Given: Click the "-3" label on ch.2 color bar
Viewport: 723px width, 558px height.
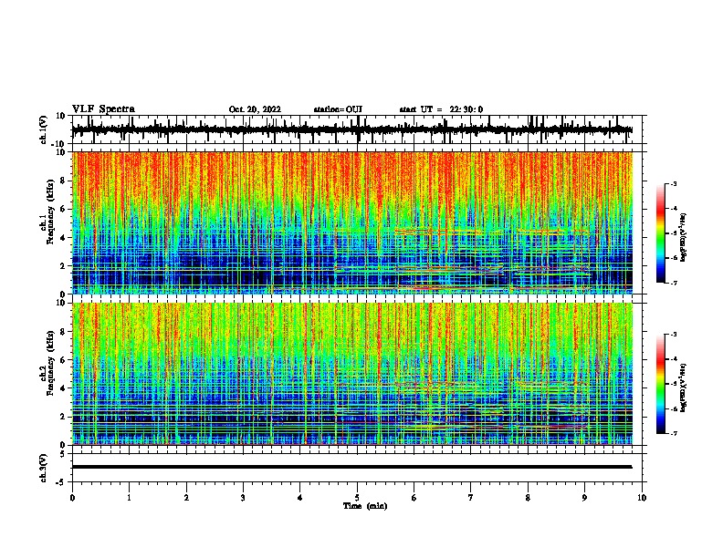Looking at the screenshot, I should click(674, 335).
